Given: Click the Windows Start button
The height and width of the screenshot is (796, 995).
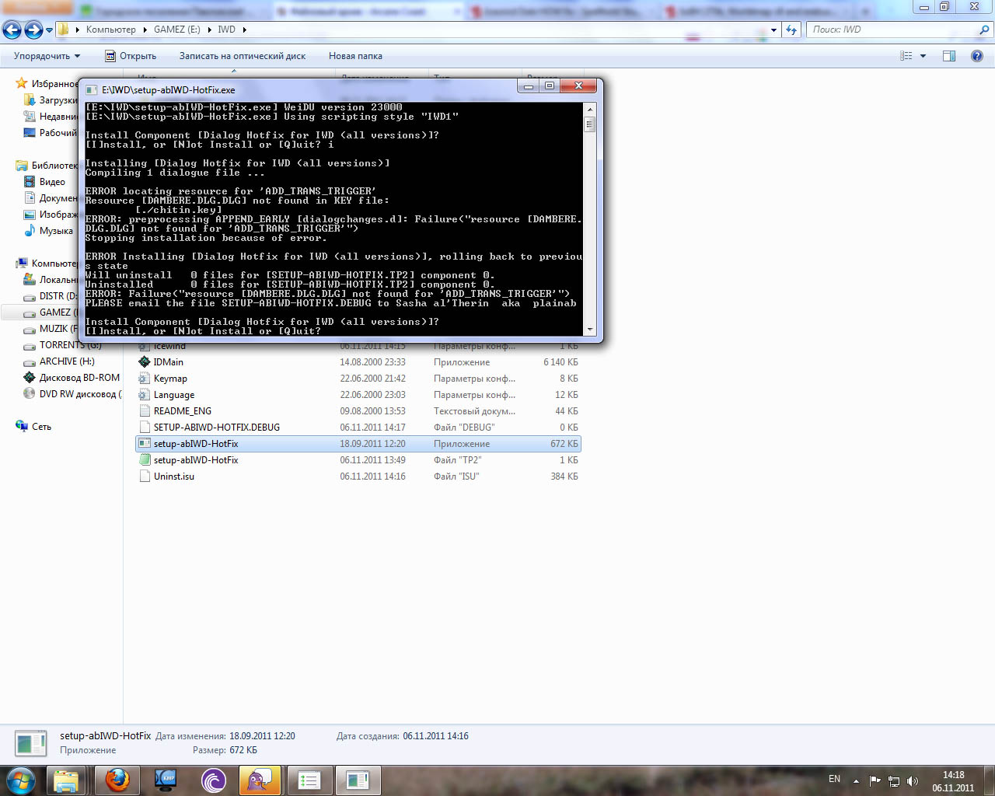Looking at the screenshot, I should 20,780.
